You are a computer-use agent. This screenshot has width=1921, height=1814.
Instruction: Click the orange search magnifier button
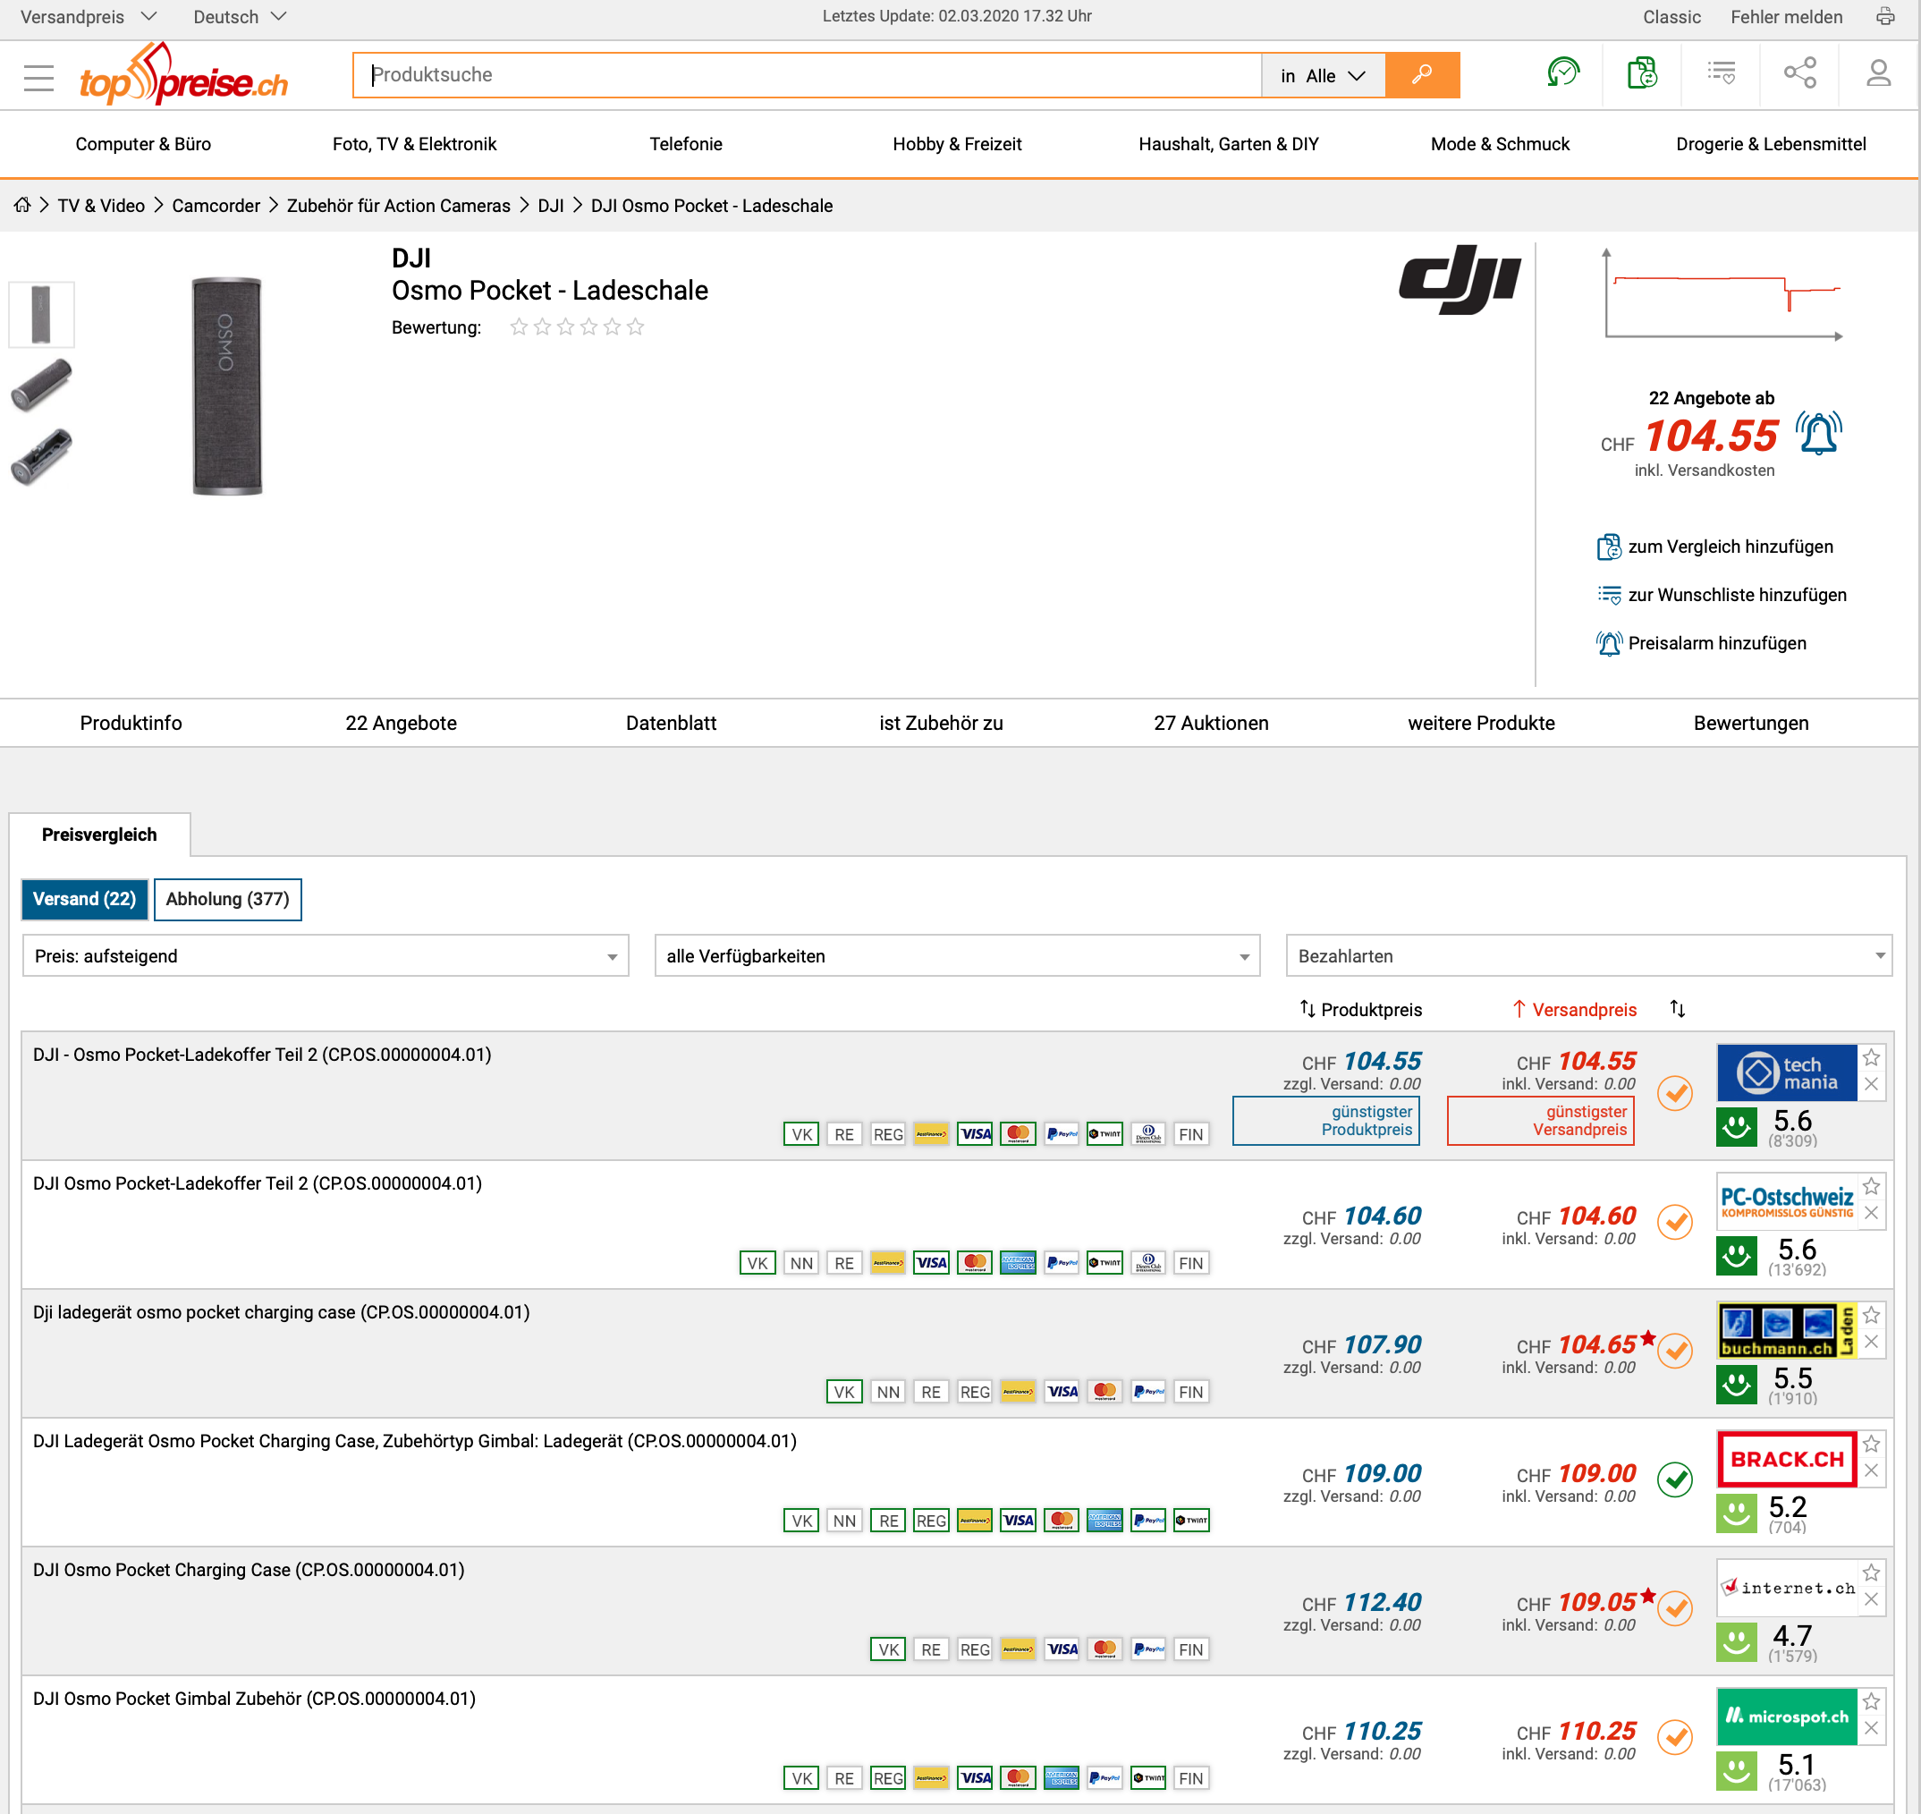point(1421,75)
